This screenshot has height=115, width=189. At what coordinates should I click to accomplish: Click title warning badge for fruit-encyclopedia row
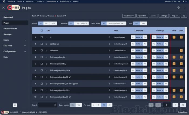click(x=174, y=57)
